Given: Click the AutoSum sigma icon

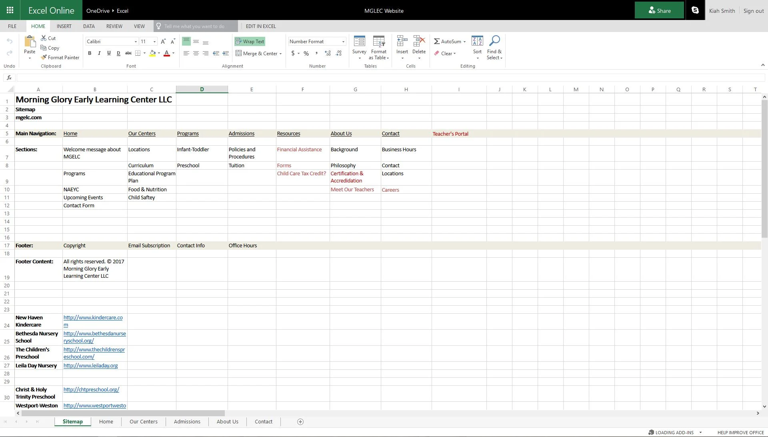Looking at the screenshot, I should (x=437, y=41).
